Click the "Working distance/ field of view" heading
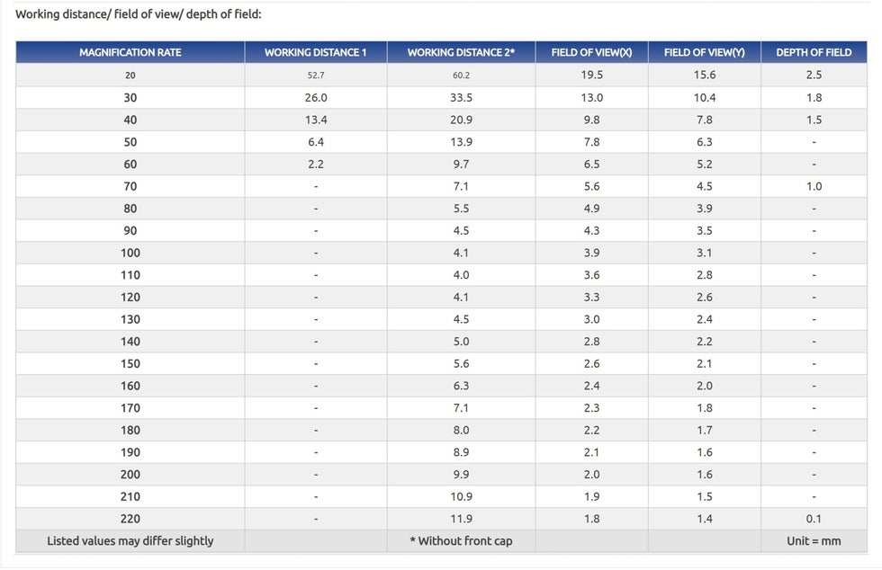882x570 pixels. tap(139, 15)
